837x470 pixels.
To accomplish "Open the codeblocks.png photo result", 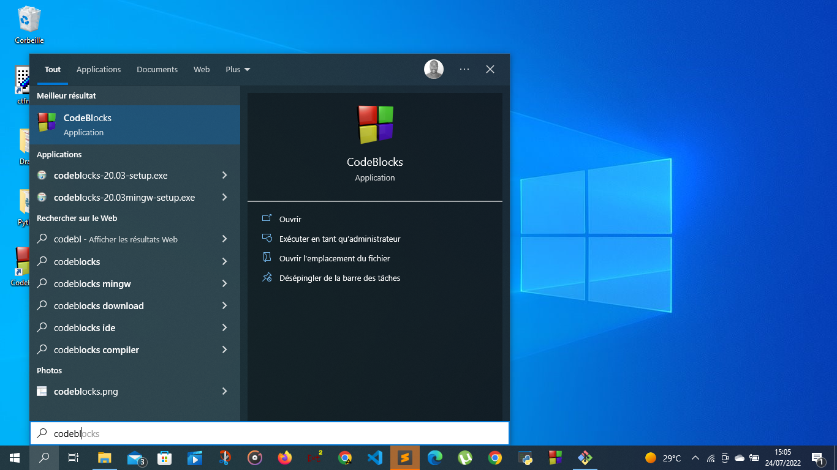I will coord(123,391).
